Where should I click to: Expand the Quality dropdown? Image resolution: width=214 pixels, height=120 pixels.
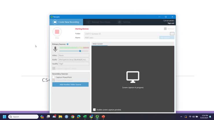click(74, 64)
